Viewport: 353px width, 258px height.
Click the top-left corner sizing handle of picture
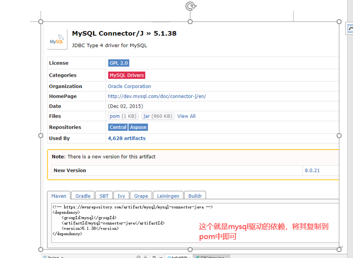(x=41, y=21)
